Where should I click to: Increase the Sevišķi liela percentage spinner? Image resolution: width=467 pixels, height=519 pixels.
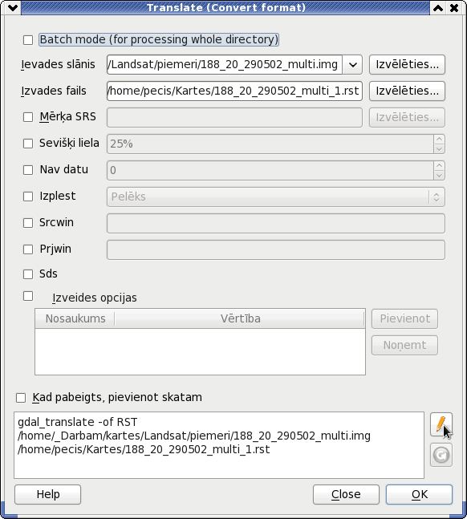[x=439, y=139]
